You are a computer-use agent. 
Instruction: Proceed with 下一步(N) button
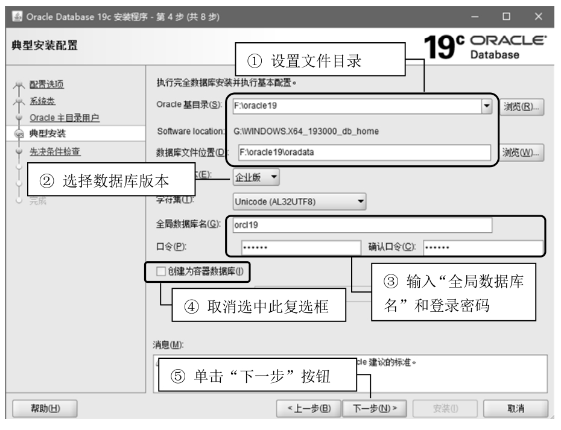click(x=375, y=408)
